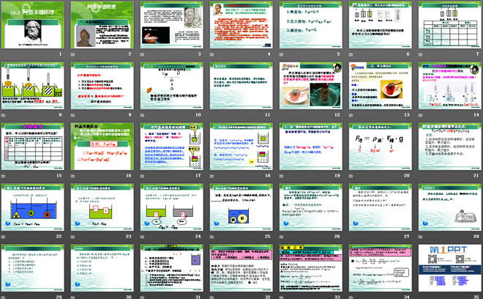Click the animation star icon under slide 15
This screenshot has width=483, height=299.
click(x=4, y=176)
